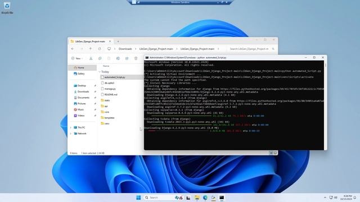Open Task View on the taskbar
The height and width of the screenshot is (202, 360).
click(x=188, y=198)
